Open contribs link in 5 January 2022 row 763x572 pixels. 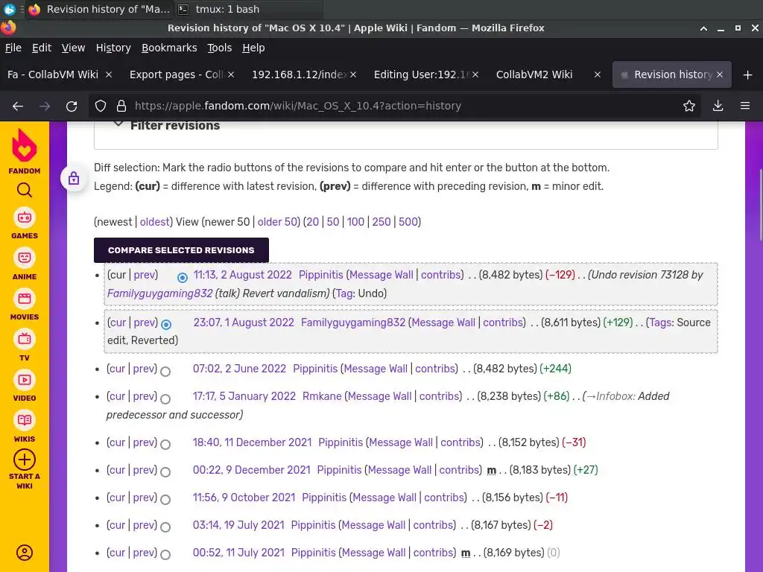click(439, 396)
